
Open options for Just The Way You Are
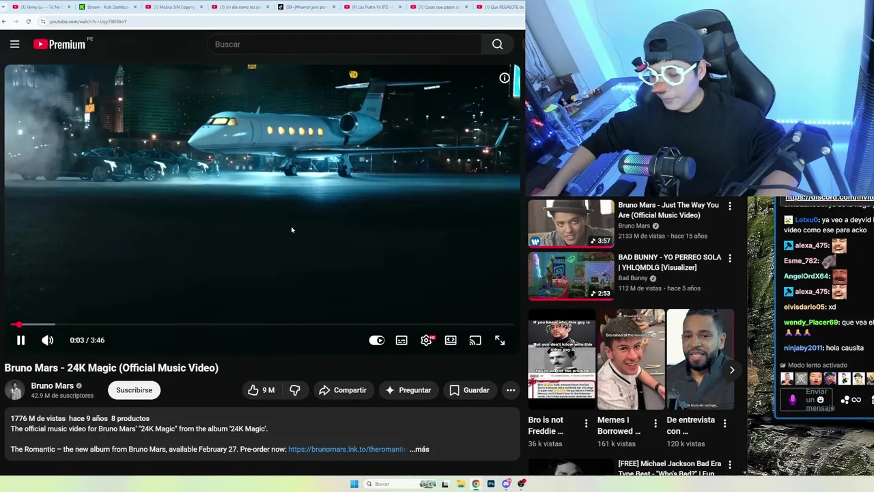(x=730, y=206)
